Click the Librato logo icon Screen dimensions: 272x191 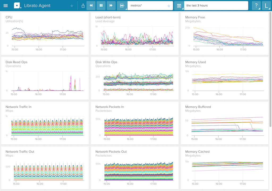coord(17,6)
